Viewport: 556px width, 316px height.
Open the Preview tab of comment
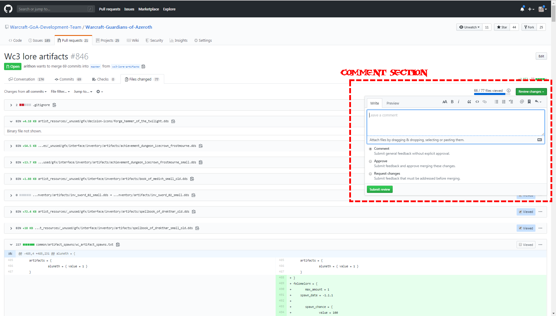tap(393, 103)
